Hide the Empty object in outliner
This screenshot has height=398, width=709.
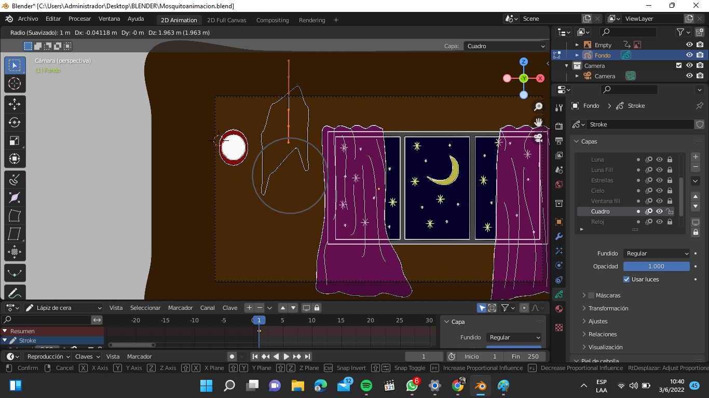[689, 45]
